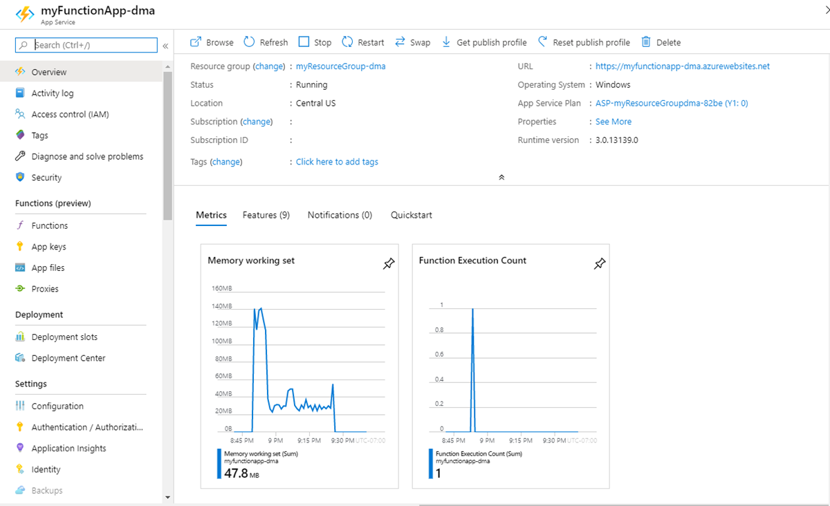Click the Security shield icon
830x506 pixels.
click(20, 178)
